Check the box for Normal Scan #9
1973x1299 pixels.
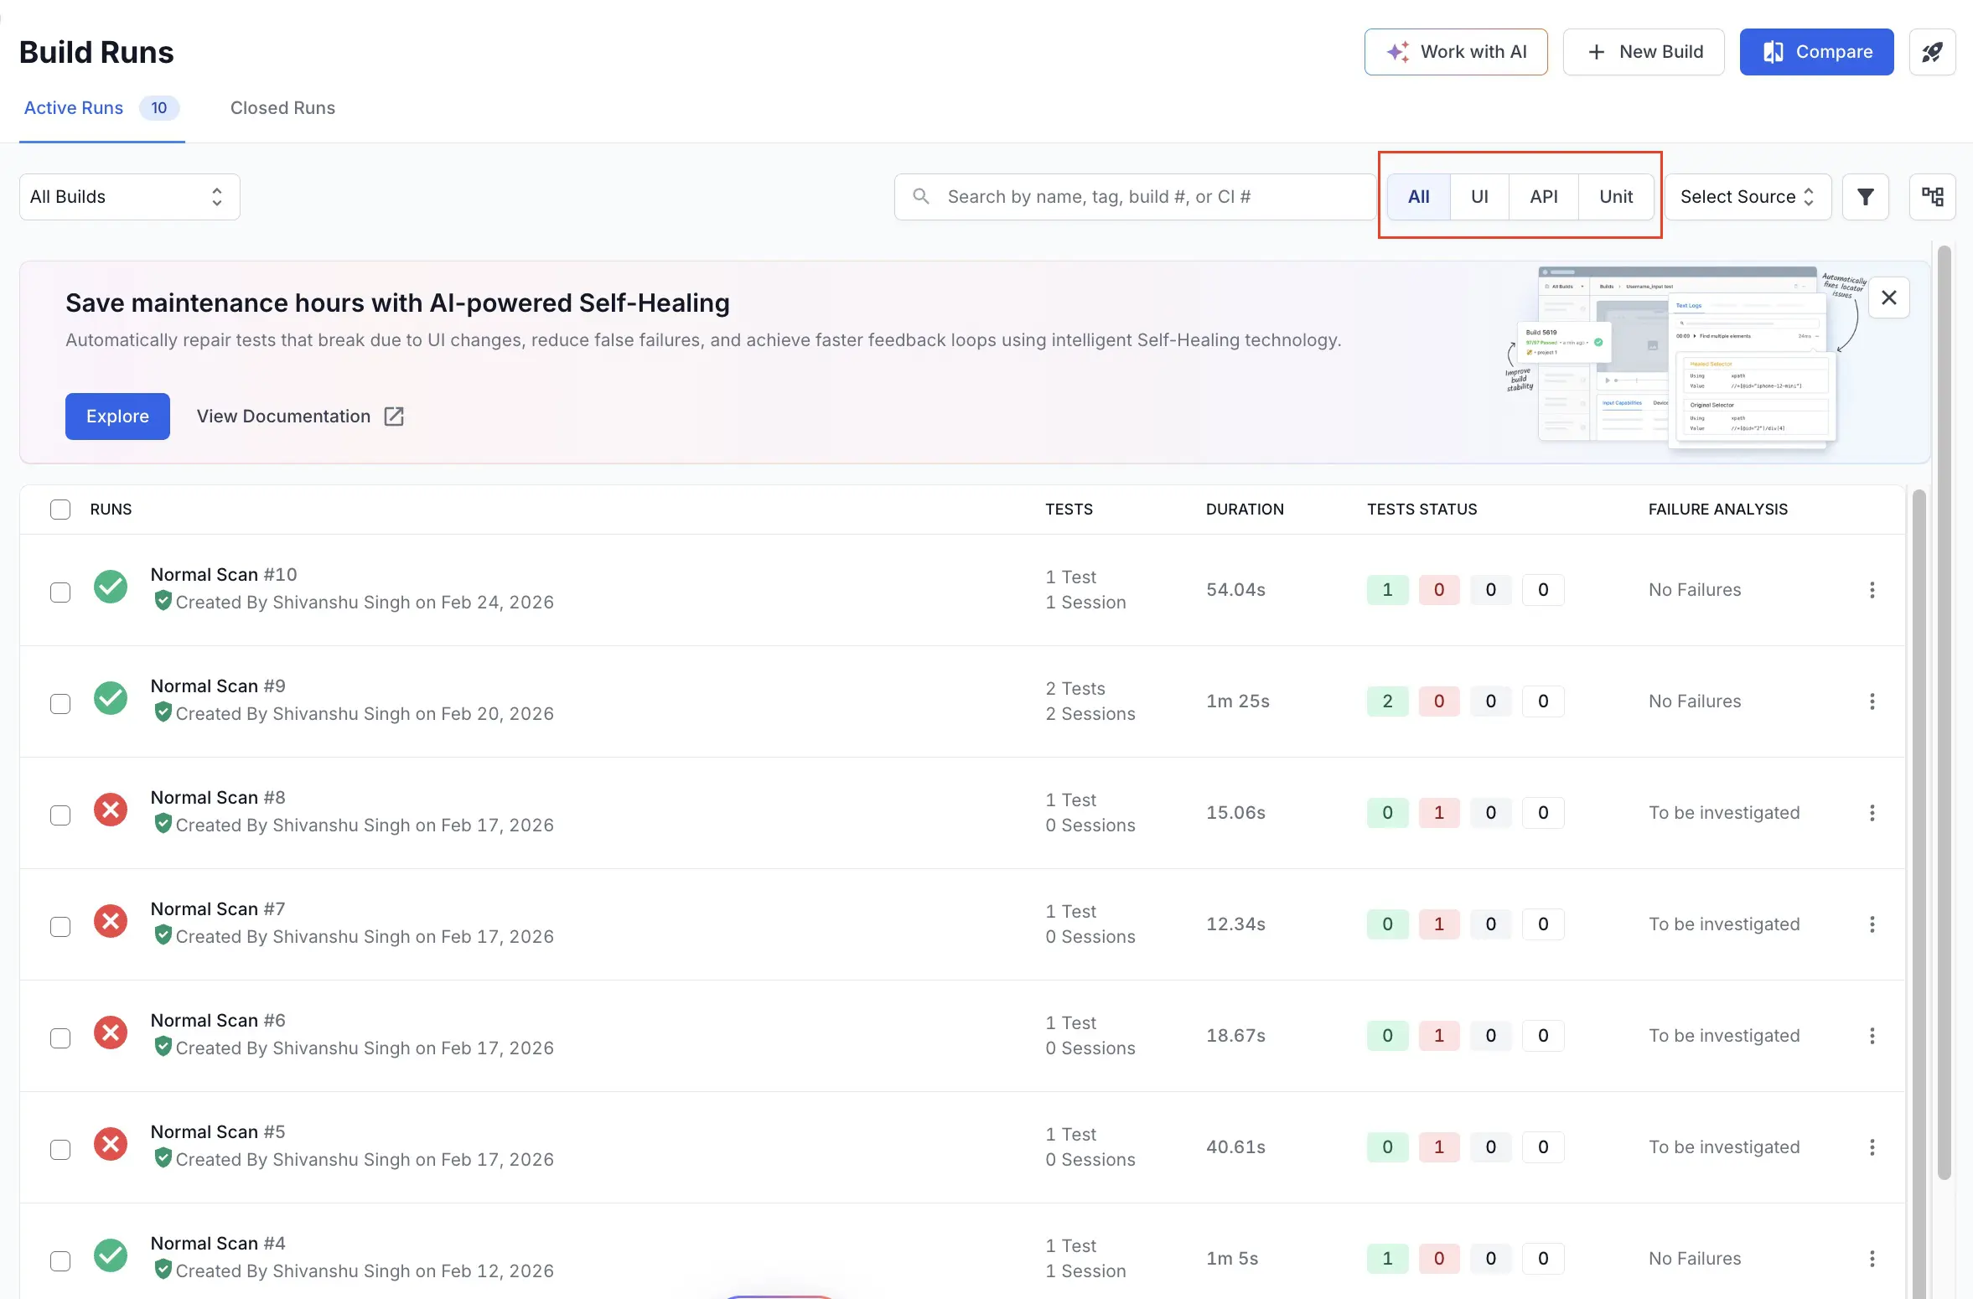(60, 704)
